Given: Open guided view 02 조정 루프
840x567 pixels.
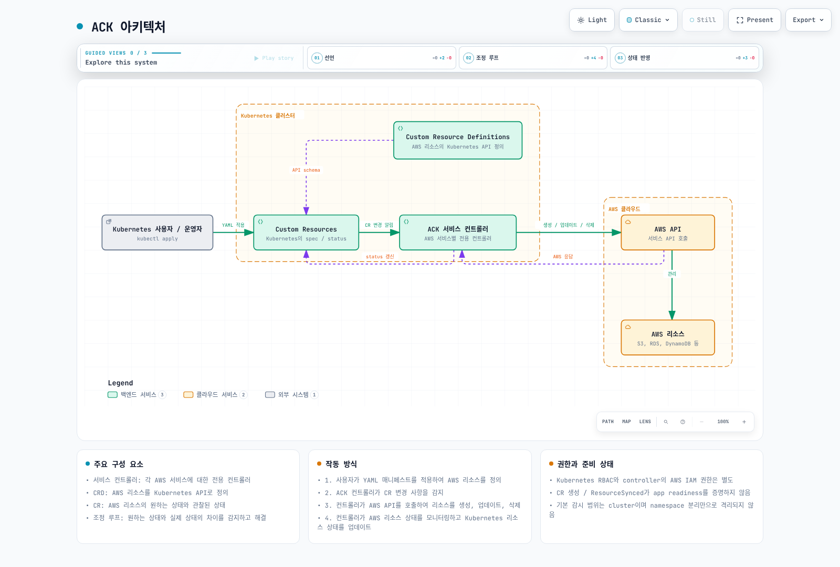Looking at the screenshot, I should pyautogui.click(x=533, y=58).
